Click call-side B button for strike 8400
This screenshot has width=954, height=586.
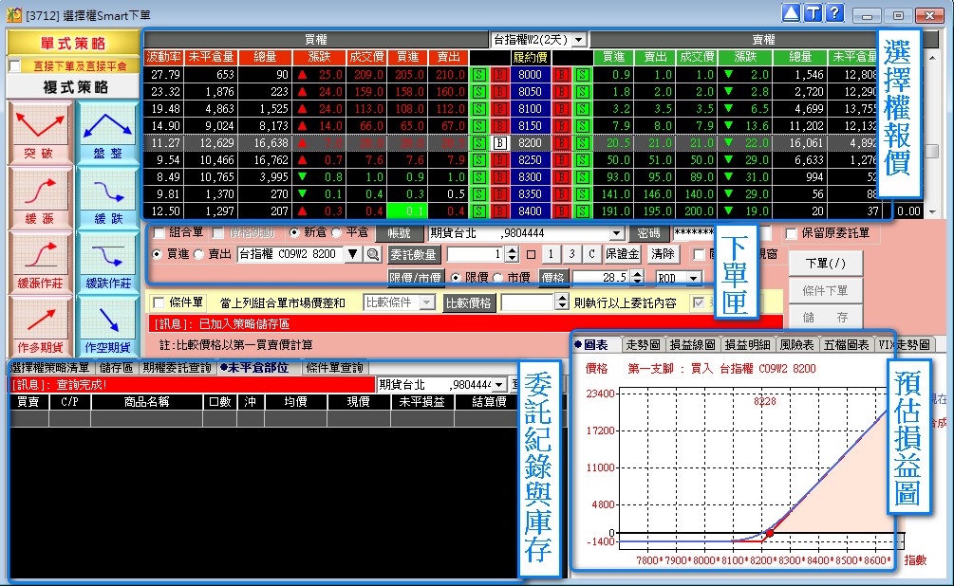[x=500, y=211]
